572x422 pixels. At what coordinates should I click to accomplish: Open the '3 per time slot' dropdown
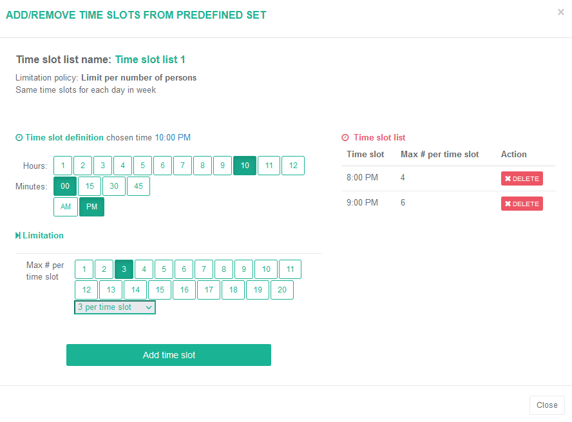click(x=115, y=307)
